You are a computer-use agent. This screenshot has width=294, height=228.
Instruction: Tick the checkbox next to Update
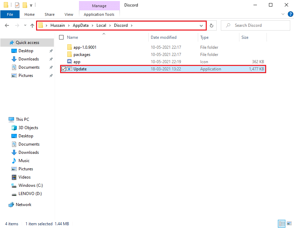(x=64, y=69)
